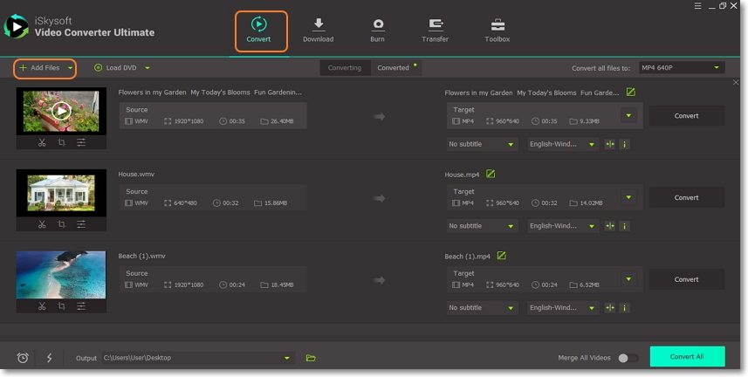Open the Convert all files to format dropdown
The width and height of the screenshot is (748, 377).
point(681,67)
